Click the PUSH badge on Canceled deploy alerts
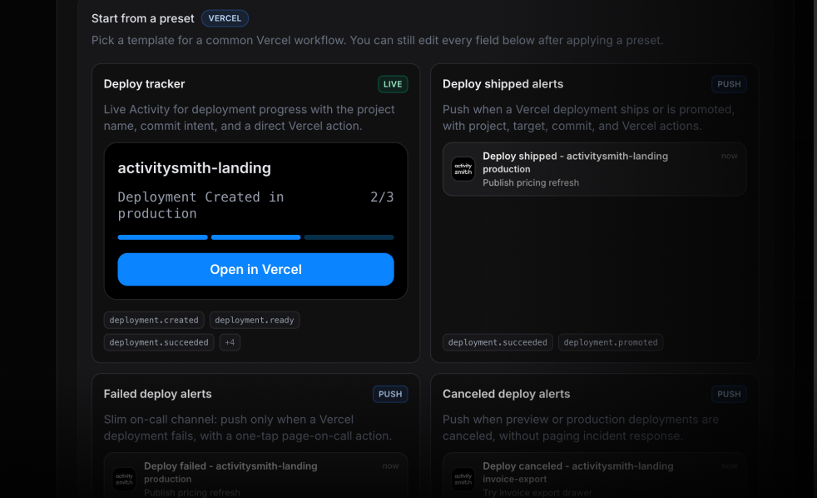This screenshot has width=817, height=498. tap(729, 394)
